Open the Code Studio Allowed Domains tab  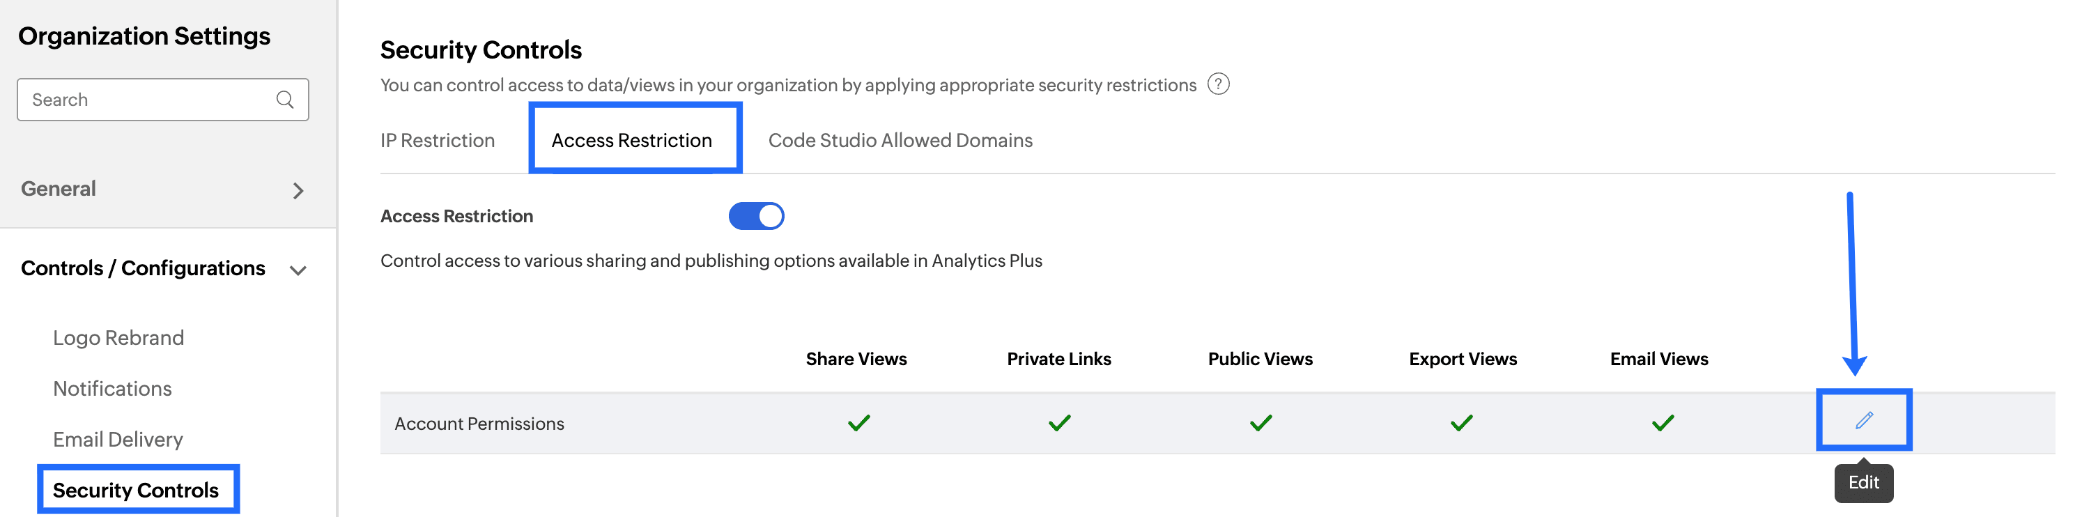900,141
